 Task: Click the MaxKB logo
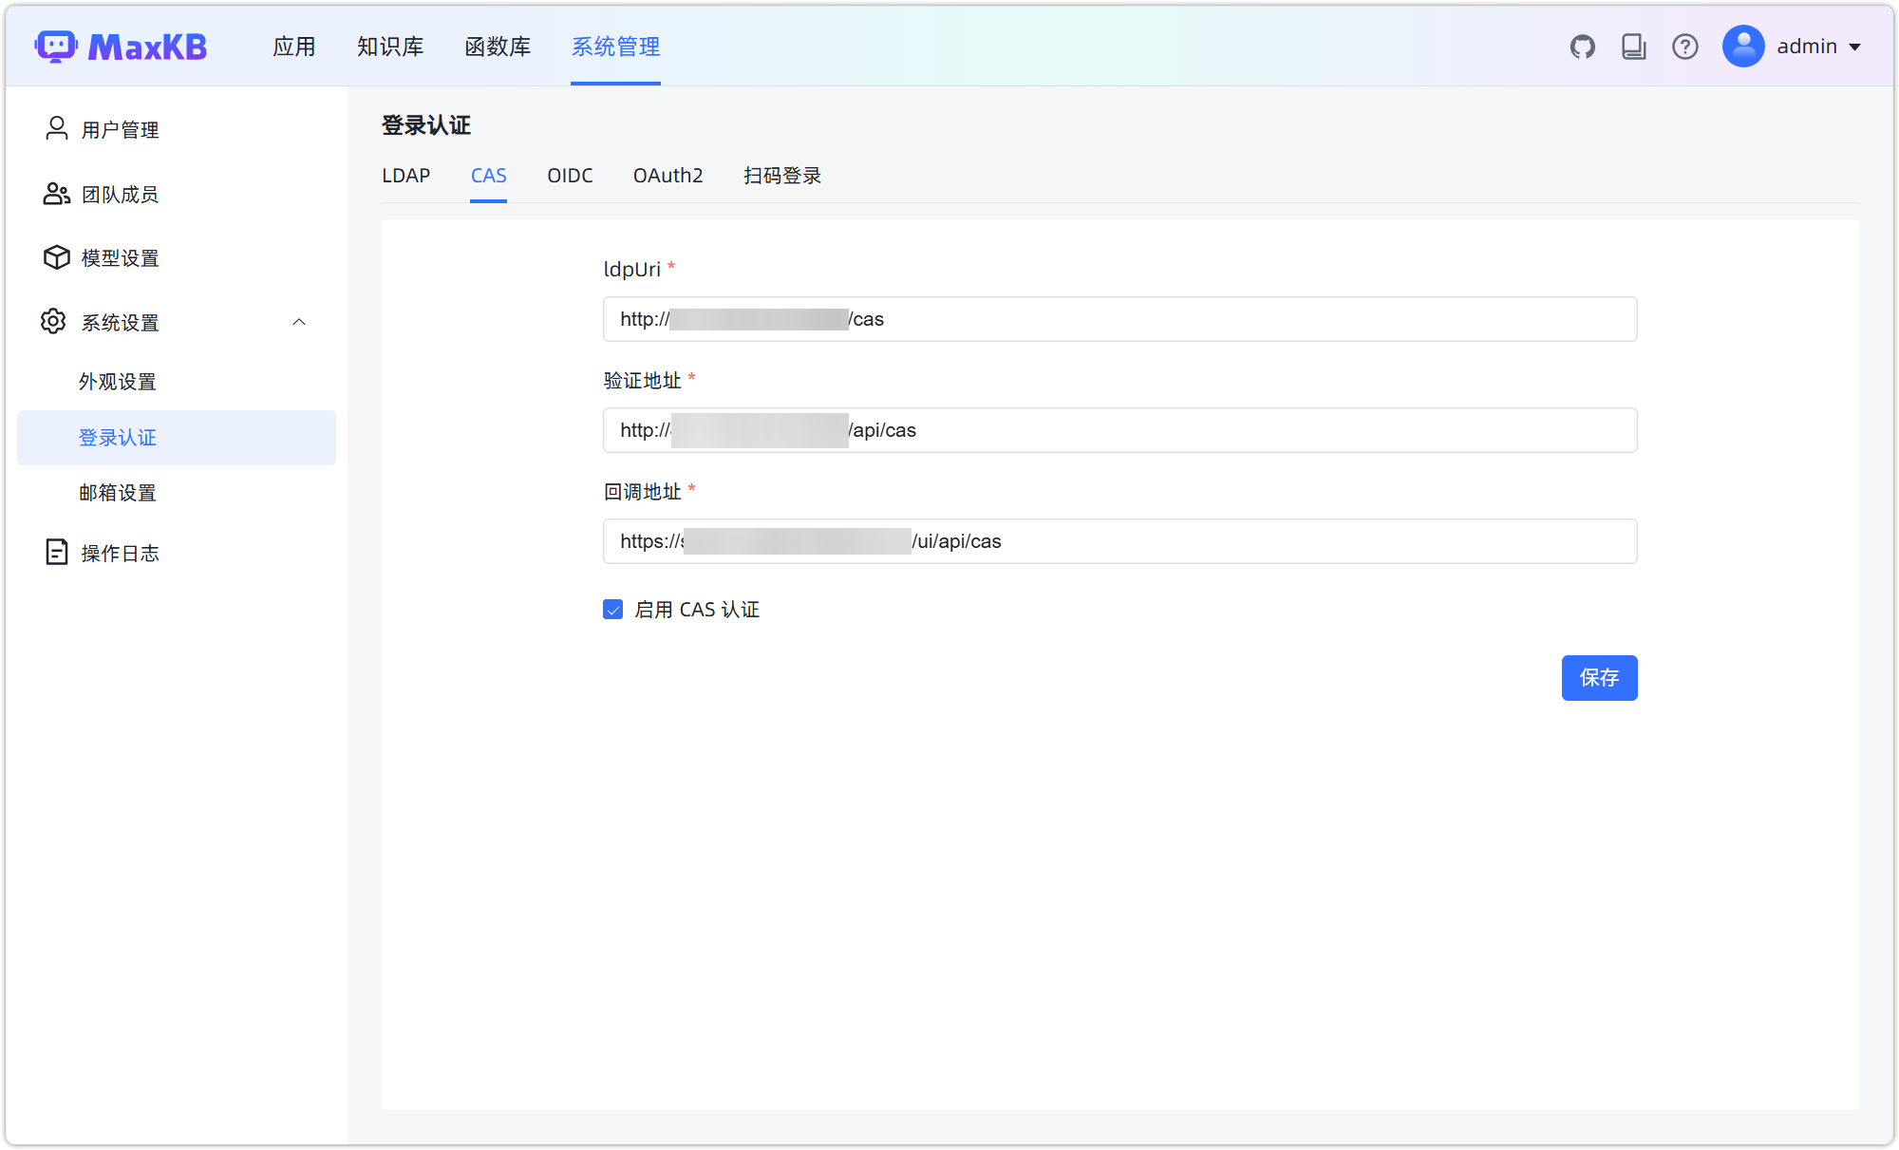[122, 47]
